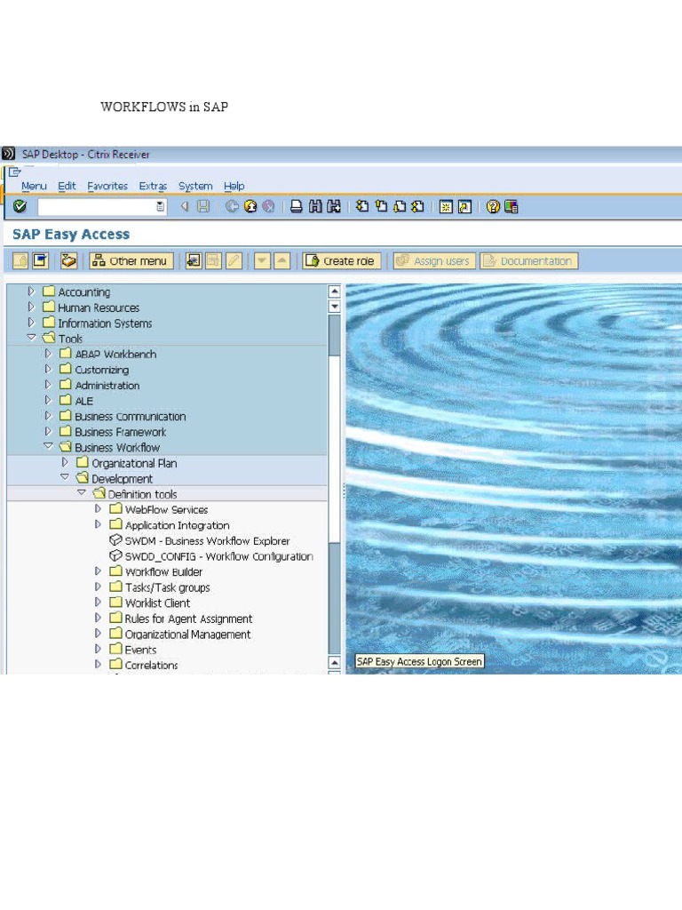Click the yellow Help question mark icon
This screenshot has height=910, width=682.
[493, 206]
